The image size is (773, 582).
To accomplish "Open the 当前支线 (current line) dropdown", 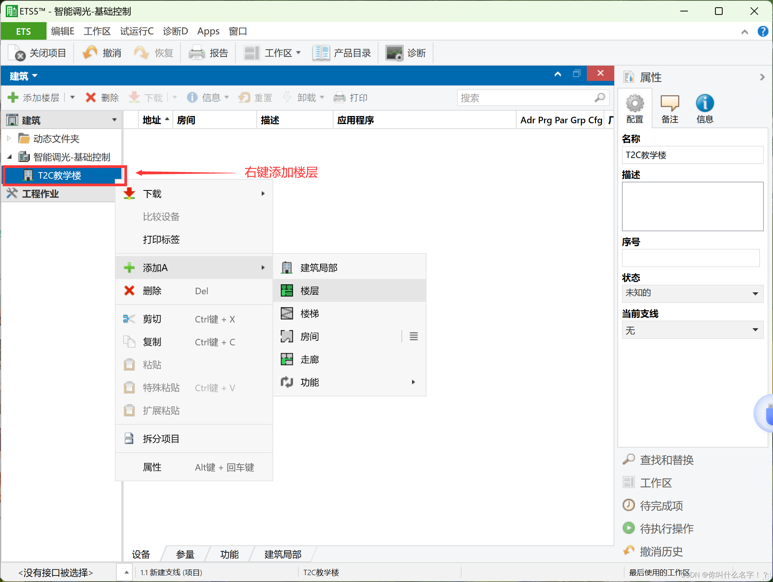I will coord(692,330).
